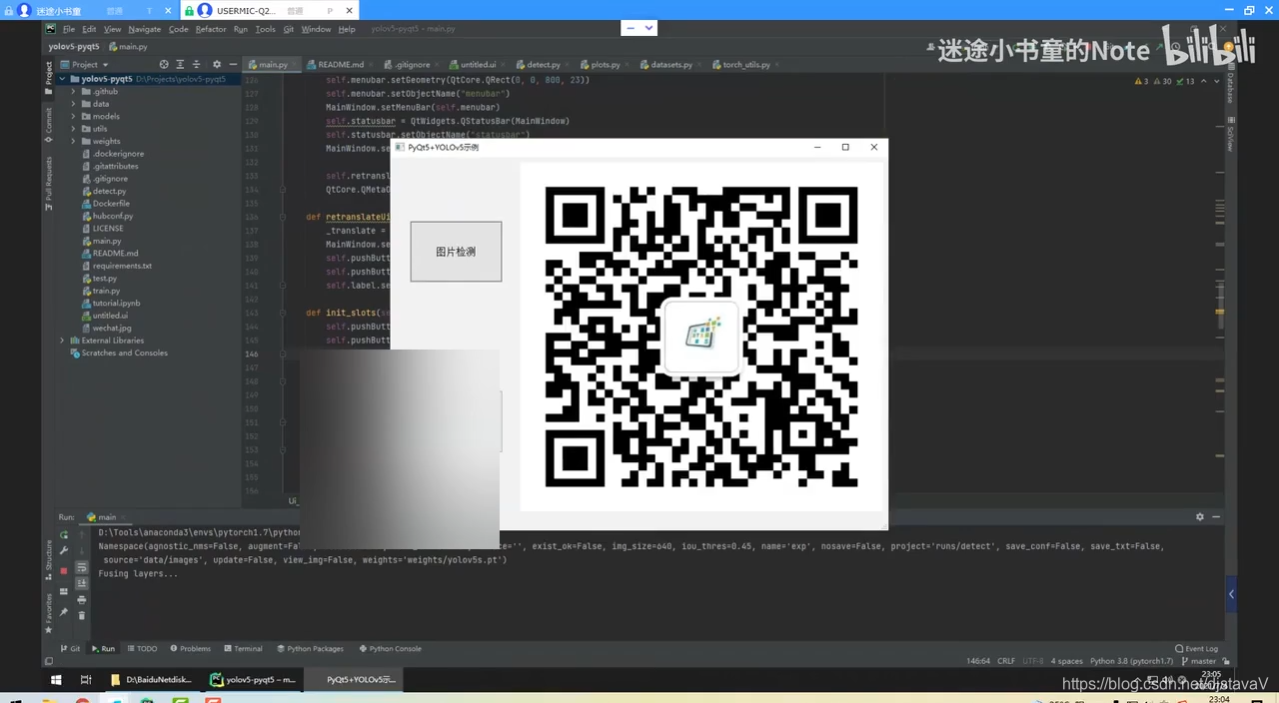The width and height of the screenshot is (1279, 703).
Task: Click the print icon in Run panel
Action: click(x=82, y=599)
